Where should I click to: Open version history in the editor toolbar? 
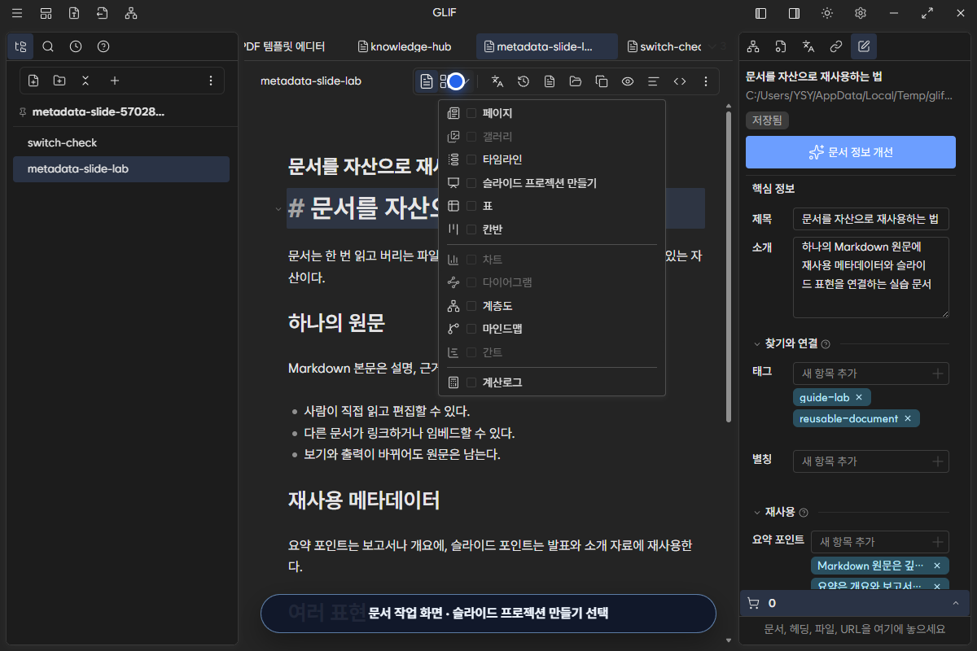coord(524,81)
